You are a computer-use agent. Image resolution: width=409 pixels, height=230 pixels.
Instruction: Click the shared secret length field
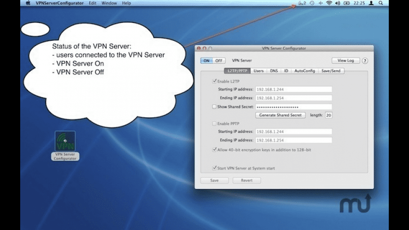tap(329, 115)
